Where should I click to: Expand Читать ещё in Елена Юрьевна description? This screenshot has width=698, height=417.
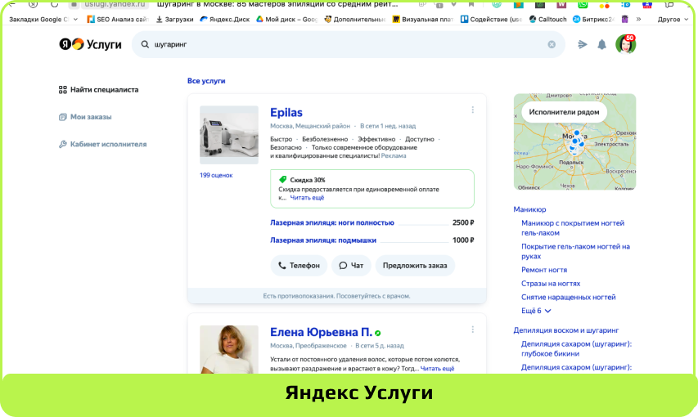tap(437, 369)
